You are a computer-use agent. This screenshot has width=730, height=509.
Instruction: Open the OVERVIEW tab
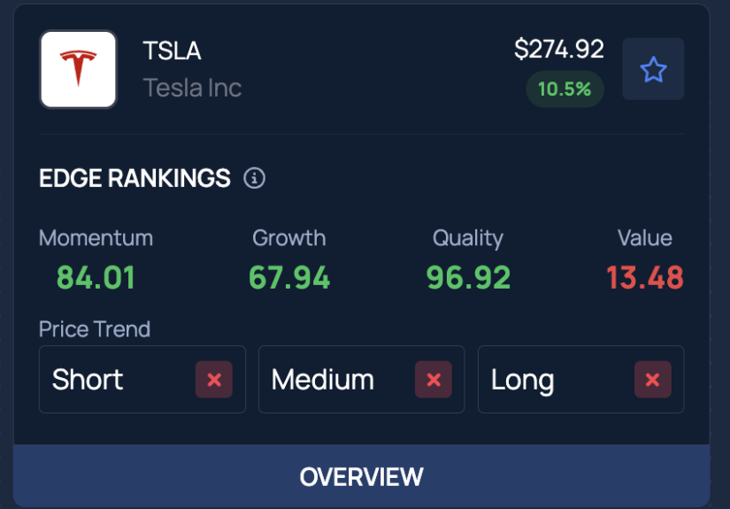point(362,476)
